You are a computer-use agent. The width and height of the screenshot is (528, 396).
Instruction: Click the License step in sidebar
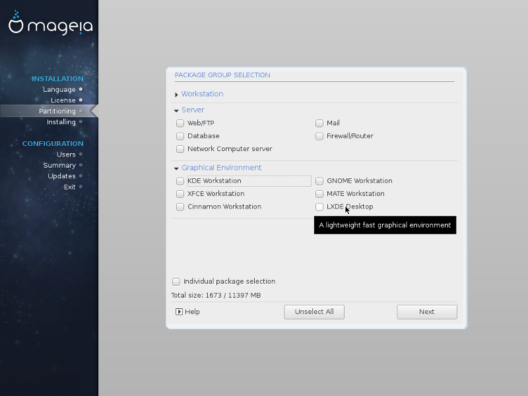click(63, 100)
